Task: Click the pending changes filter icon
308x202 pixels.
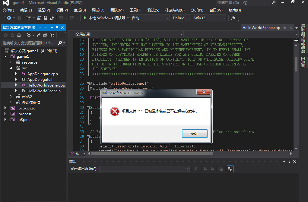Action: [29, 35]
